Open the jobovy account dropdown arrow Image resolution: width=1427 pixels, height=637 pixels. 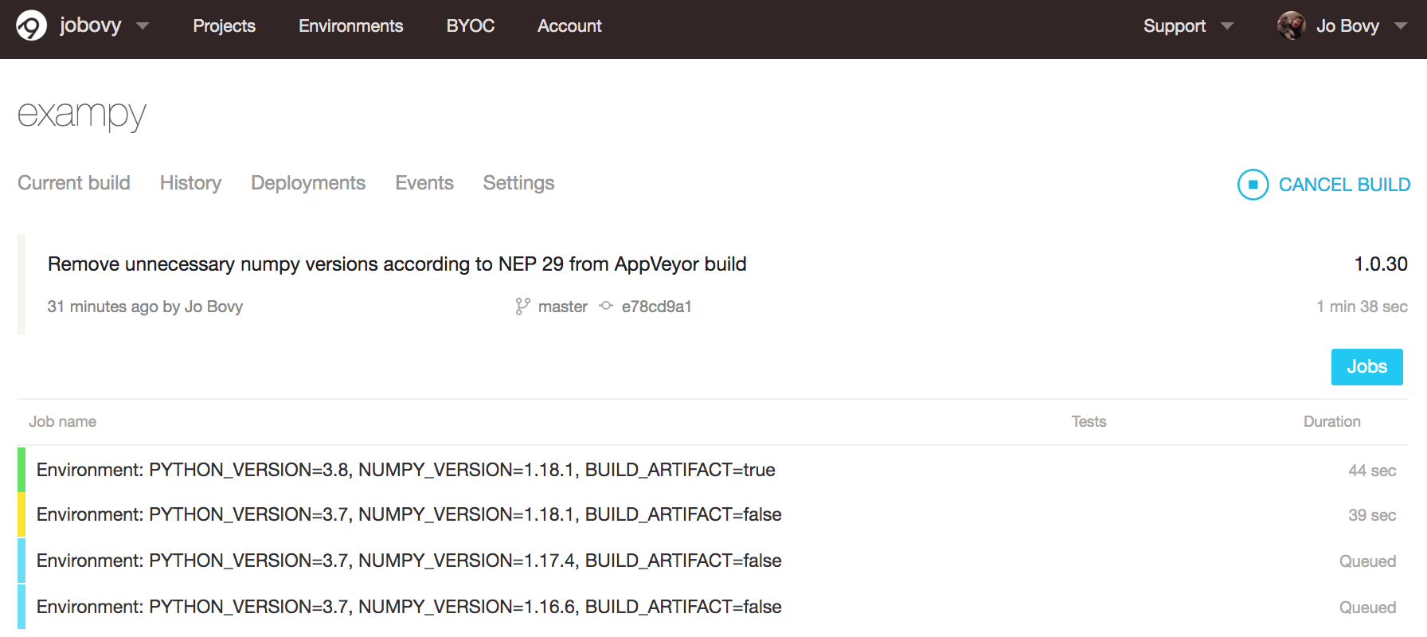click(143, 26)
